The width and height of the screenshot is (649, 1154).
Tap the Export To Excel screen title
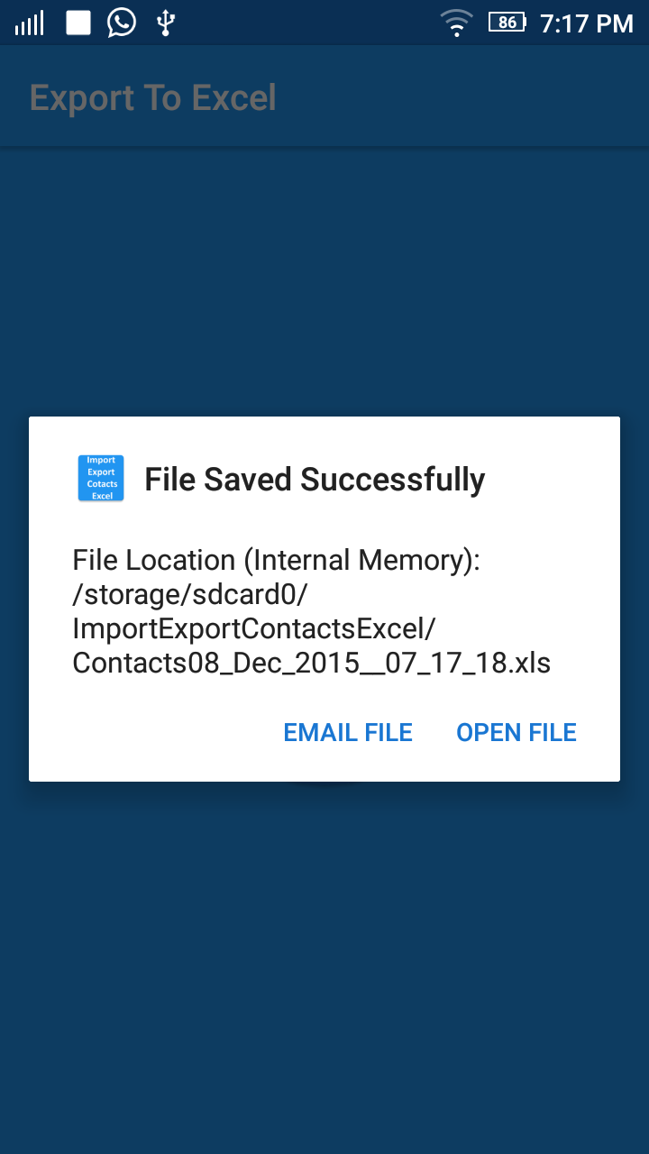coord(153,98)
